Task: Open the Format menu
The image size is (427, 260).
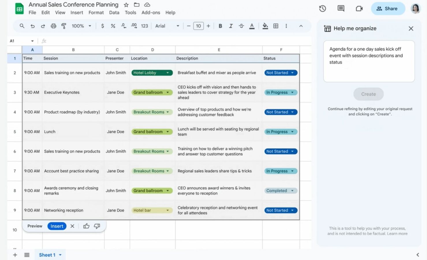Action: 96,12
